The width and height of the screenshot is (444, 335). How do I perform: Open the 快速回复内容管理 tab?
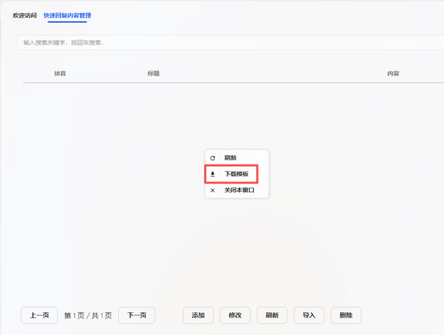pyautogui.click(x=67, y=15)
